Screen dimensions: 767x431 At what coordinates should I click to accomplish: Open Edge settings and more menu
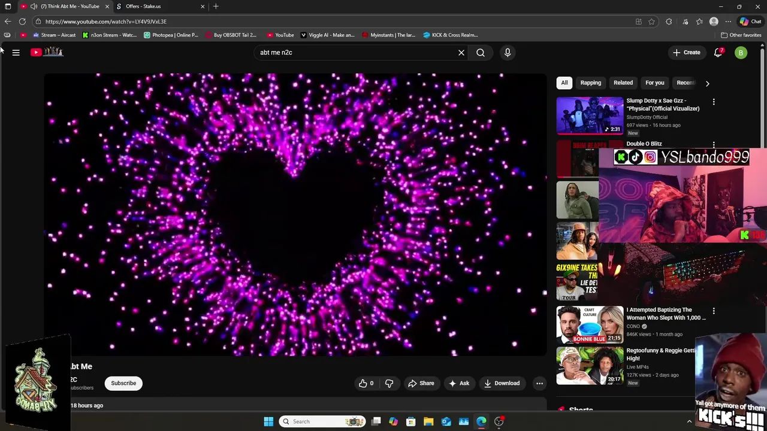pos(728,22)
